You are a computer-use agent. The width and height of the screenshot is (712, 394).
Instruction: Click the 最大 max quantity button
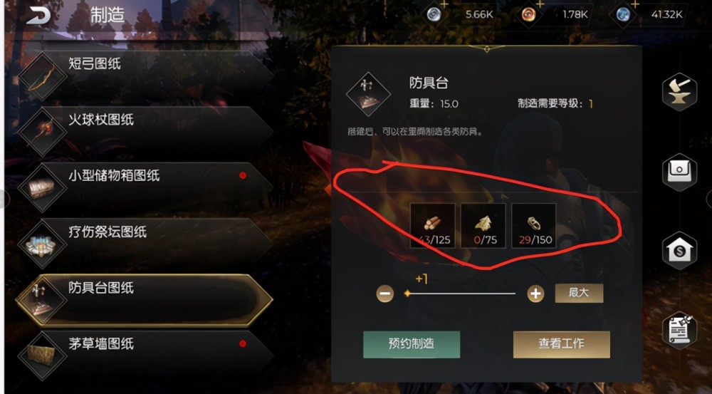click(x=579, y=293)
